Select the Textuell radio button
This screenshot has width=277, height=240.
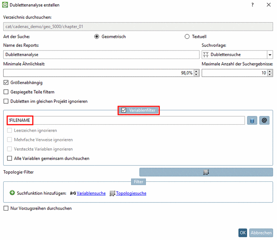187,36
